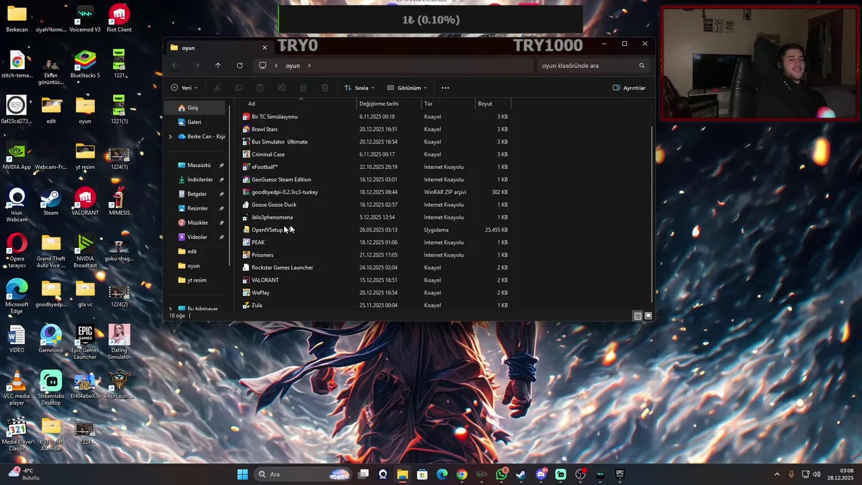Open Belgeler in quick access

196,194
